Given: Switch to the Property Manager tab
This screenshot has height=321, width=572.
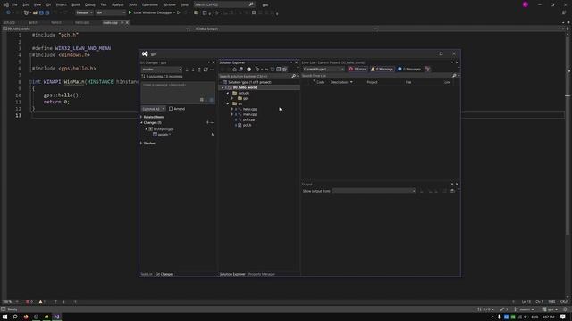Looking at the screenshot, I should 262,274.
